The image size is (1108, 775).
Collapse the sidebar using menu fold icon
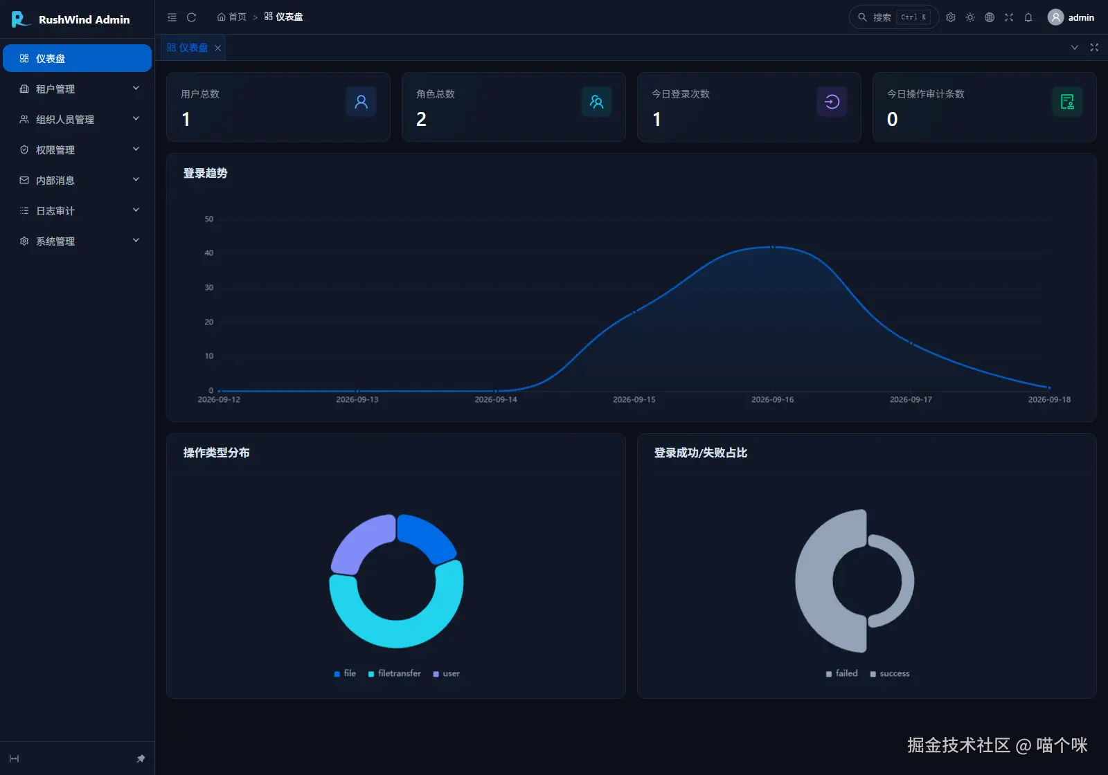point(172,17)
